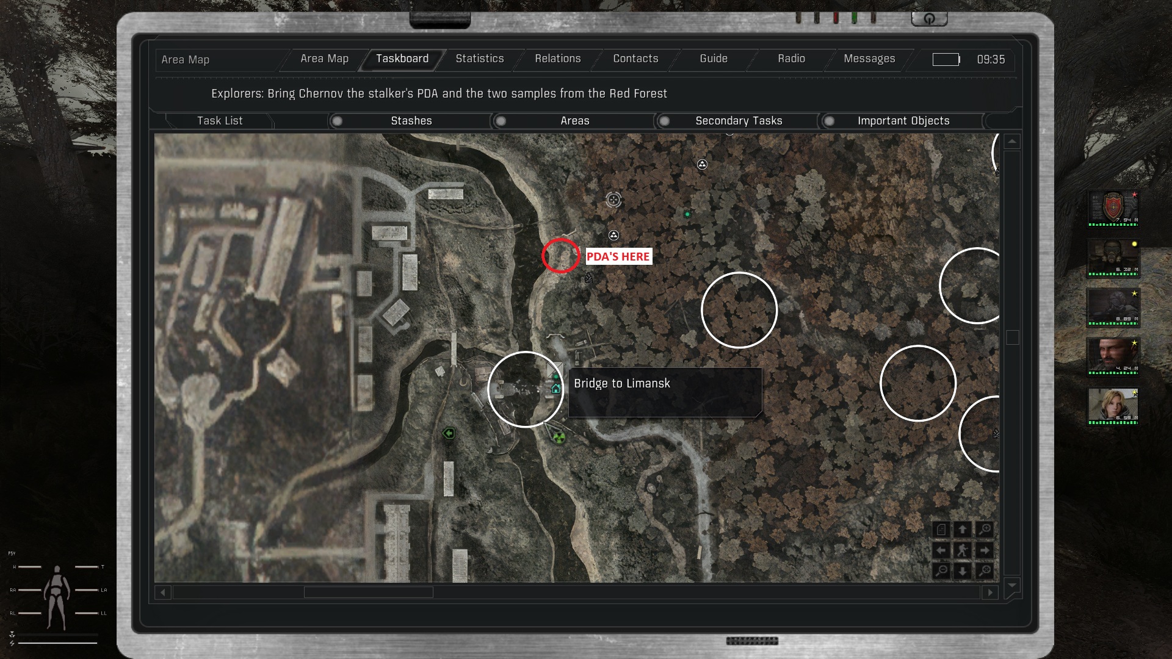Pan the map up with the arrow button
This screenshot has height=659, width=1172.
click(963, 530)
